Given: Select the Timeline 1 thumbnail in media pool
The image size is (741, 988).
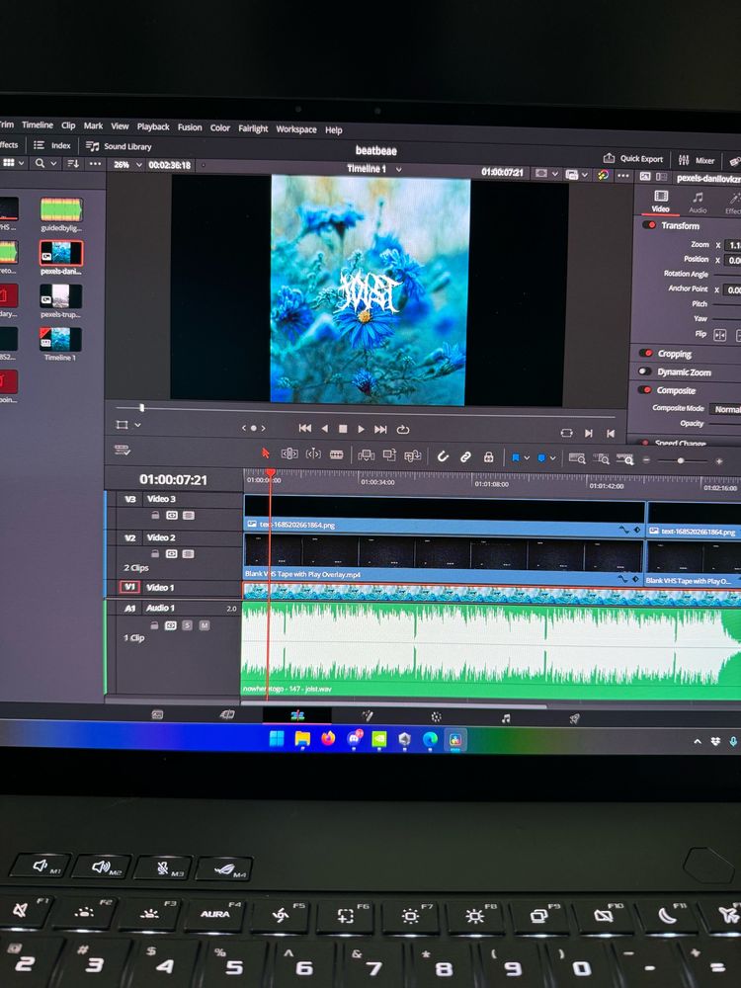Looking at the screenshot, I should (x=60, y=339).
